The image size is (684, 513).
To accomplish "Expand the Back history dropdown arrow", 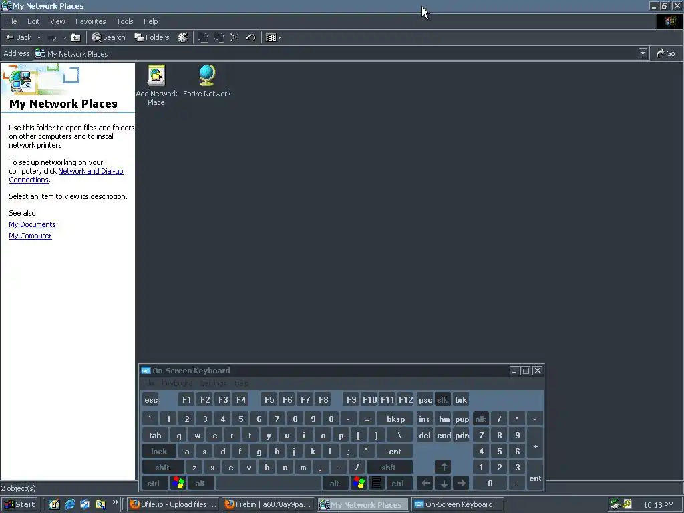I will coord(39,38).
